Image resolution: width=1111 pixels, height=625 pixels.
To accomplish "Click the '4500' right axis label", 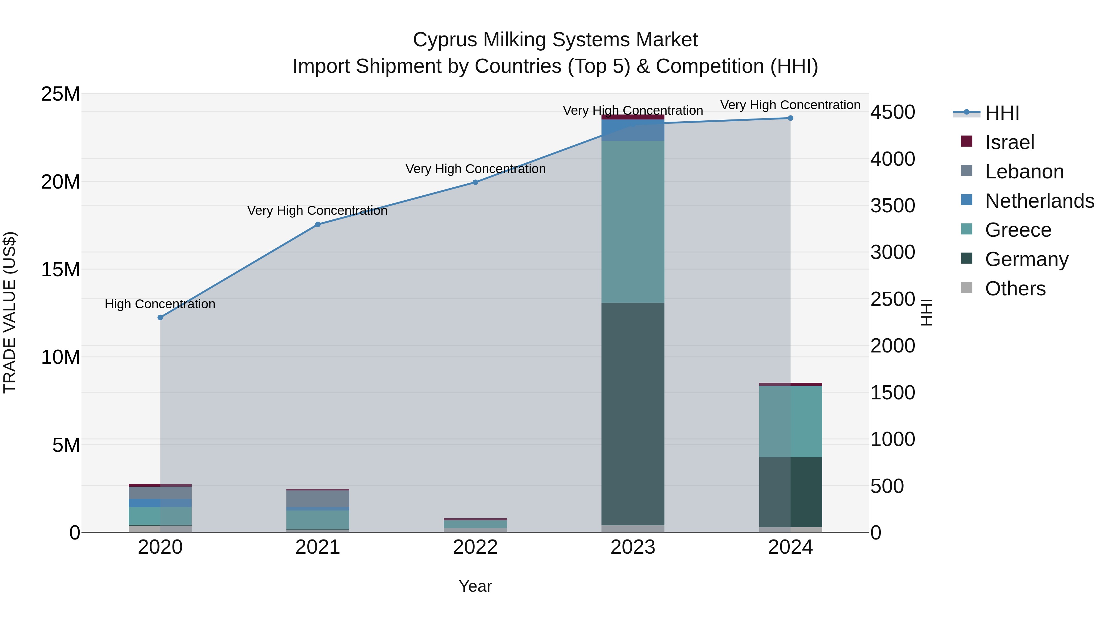I will 893,112.
